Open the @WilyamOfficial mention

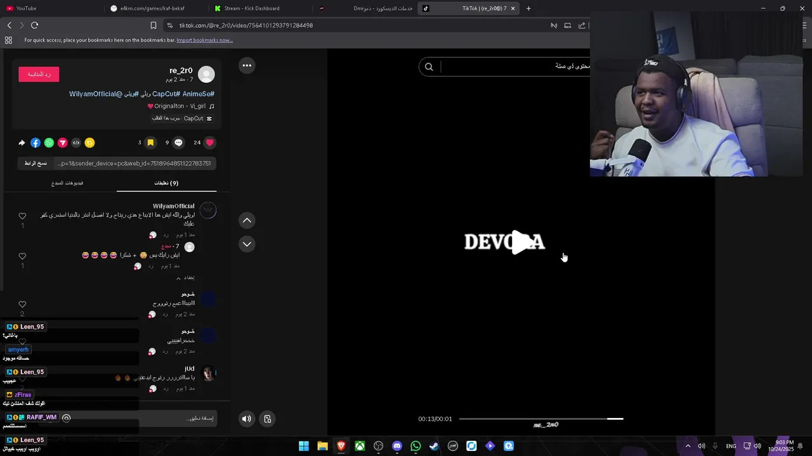pyautogui.click(x=96, y=94)
